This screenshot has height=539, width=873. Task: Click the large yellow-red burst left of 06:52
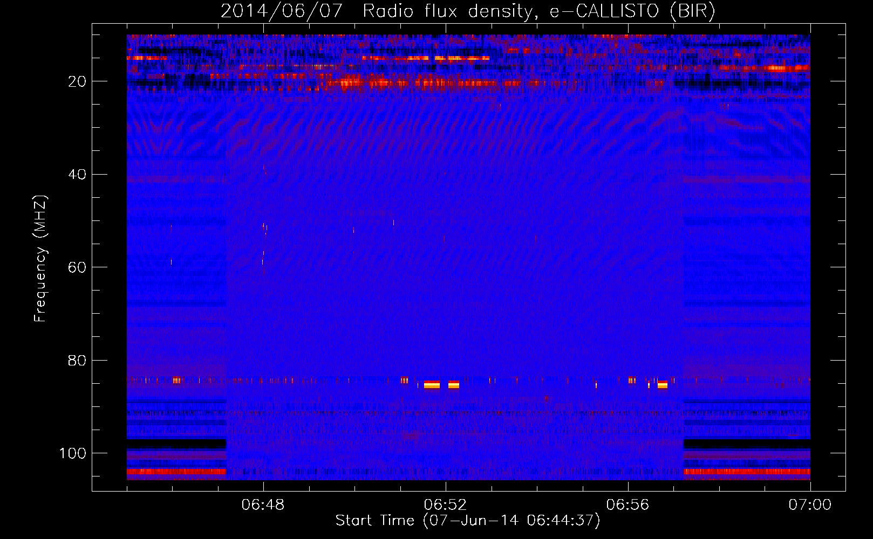432,384
